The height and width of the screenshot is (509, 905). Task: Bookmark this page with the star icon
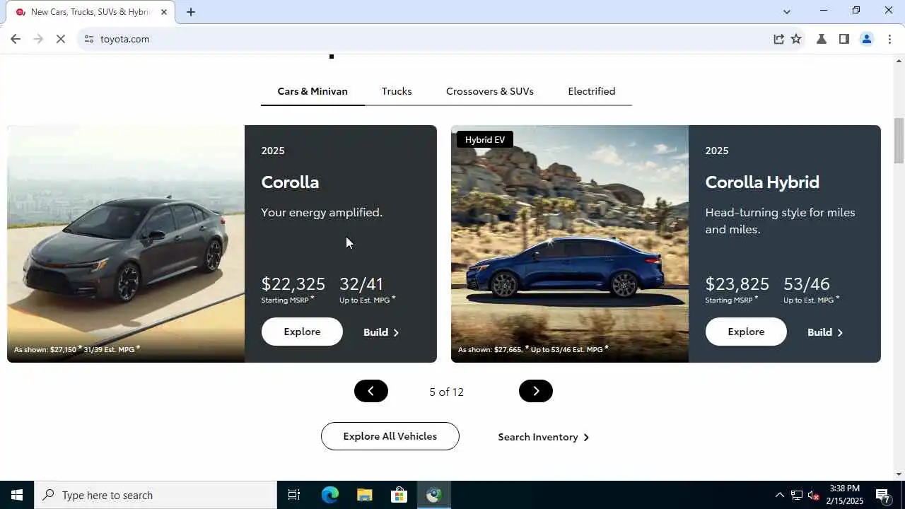[796, 39]
